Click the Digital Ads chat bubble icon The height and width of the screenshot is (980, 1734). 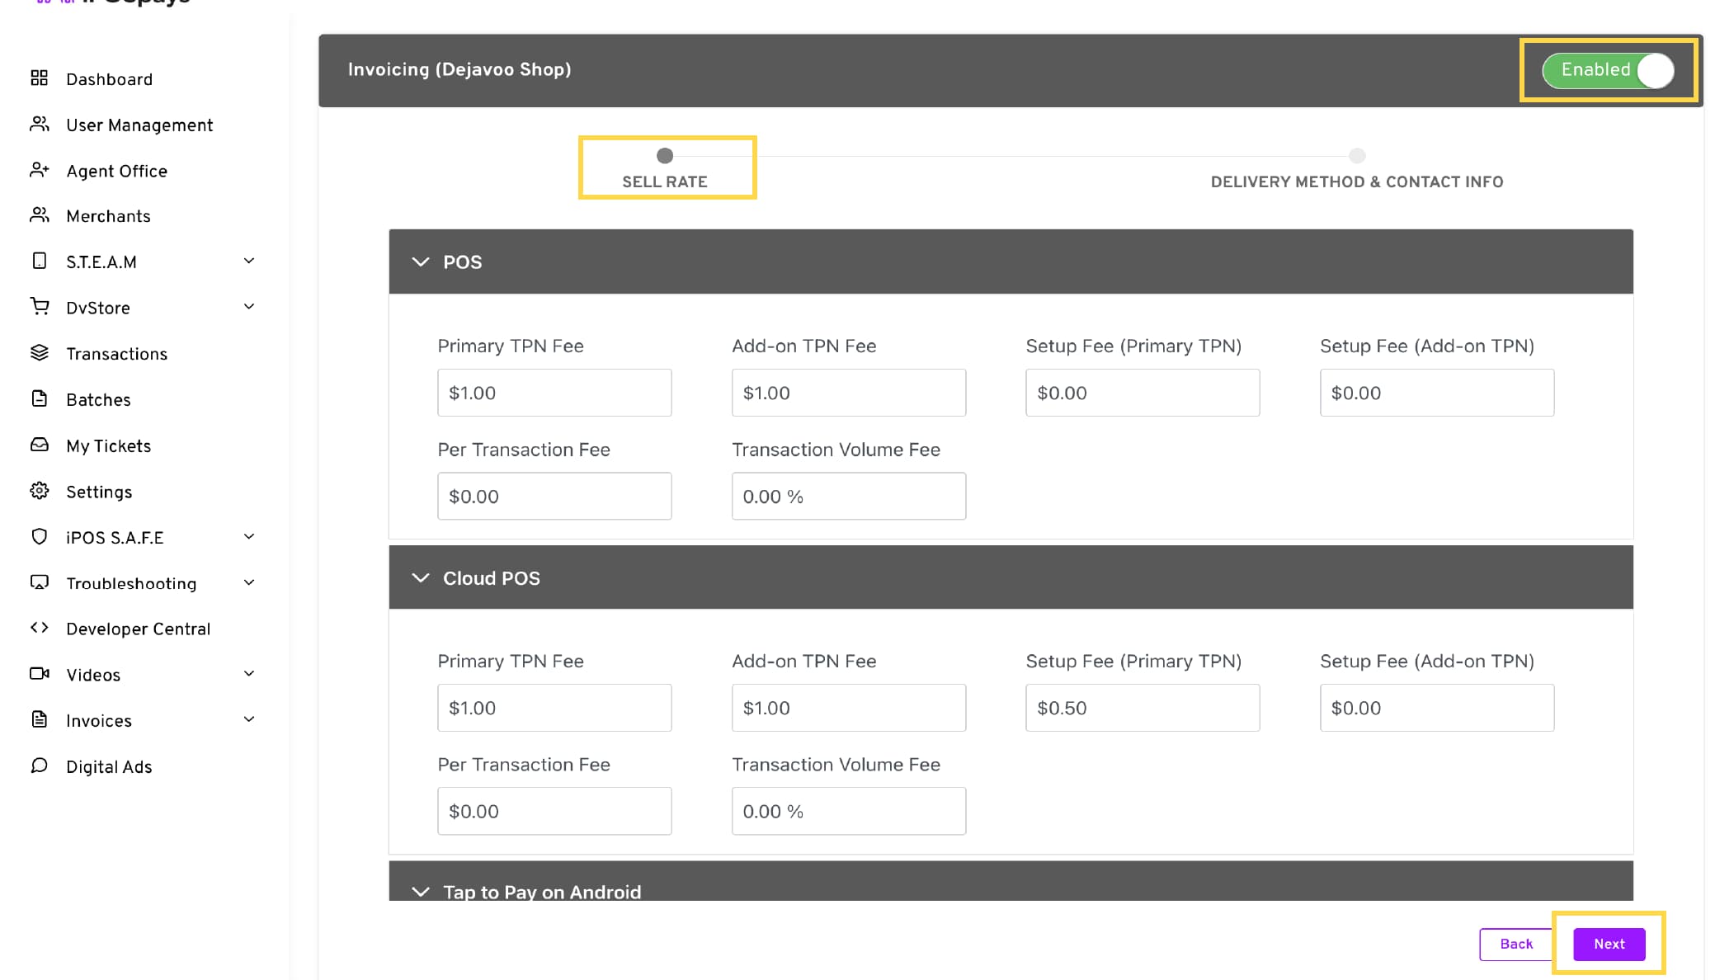pyautogui.click(x=39, y=766)
